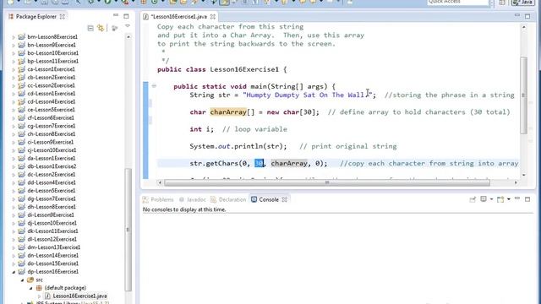Viewport: 541px width, 304px height.
Task: Select cg-Lesson7Exercise1 project
Action: [51, 126]
